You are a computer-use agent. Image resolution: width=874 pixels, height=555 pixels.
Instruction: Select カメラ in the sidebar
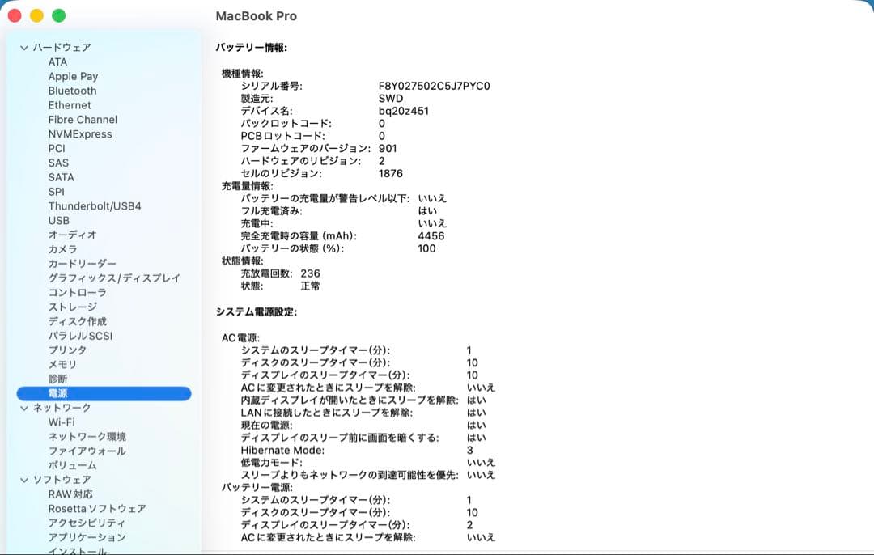(x=62, y=249)
